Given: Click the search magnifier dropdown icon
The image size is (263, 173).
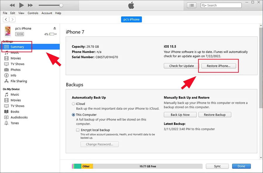Looking at the screenshot, I should click(204, 5).
